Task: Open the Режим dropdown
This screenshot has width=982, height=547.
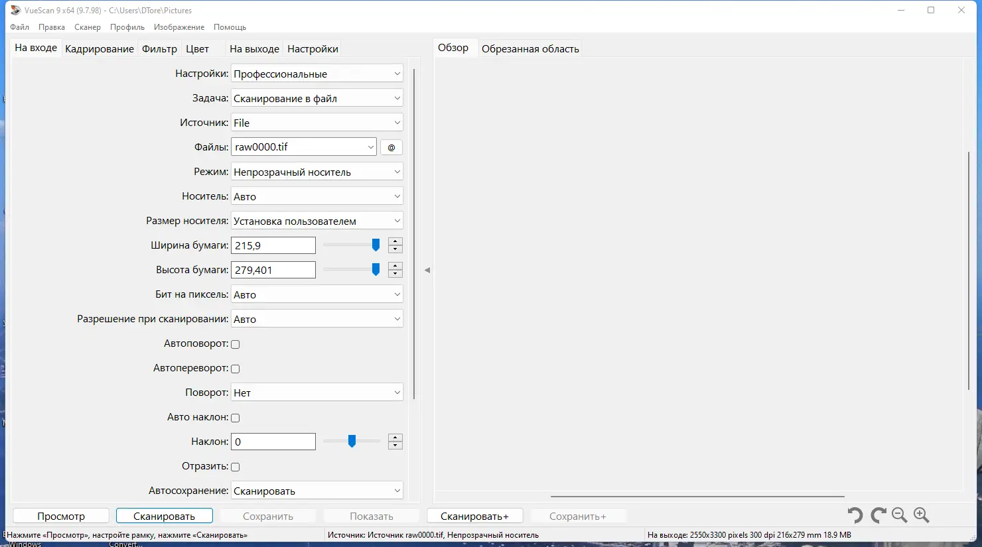Action: [317, 172]
